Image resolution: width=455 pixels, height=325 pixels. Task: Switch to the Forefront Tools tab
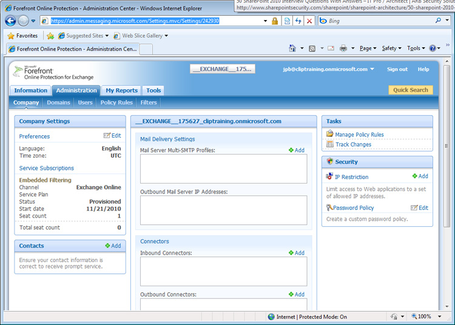pos(153,90)
